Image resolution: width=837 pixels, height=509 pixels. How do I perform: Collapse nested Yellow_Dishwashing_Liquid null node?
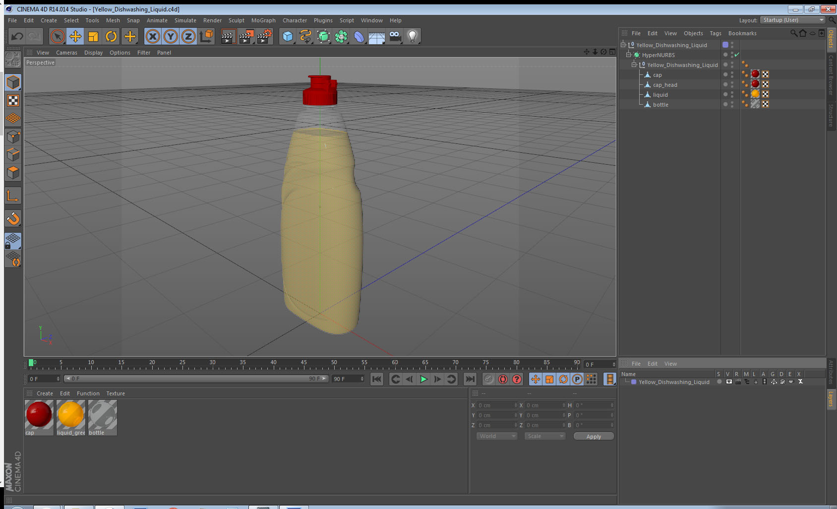(x=634, y=64)
